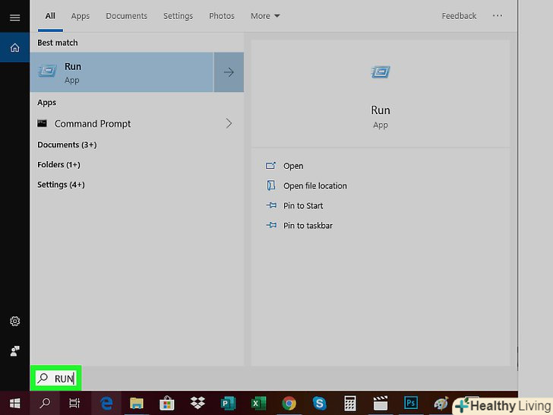
Task: Click the magnifier icon in the search box
Action: 43,379
